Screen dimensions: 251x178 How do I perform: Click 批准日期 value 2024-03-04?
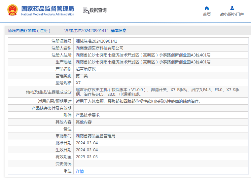point(87,143)
